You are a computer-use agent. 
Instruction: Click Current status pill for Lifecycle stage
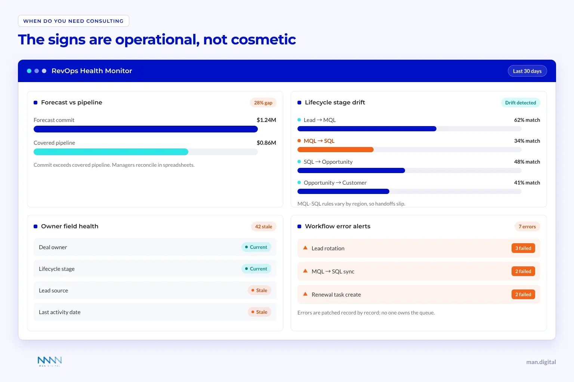[256, 269]
